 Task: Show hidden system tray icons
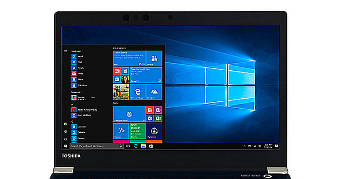[244, 146]
